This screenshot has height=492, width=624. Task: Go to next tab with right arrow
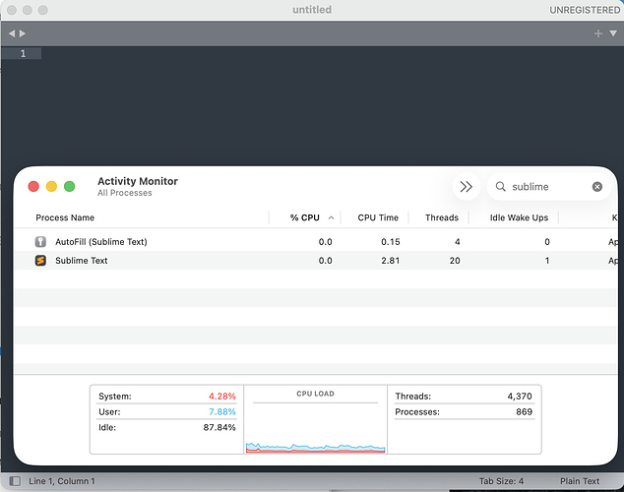point(23,33)
